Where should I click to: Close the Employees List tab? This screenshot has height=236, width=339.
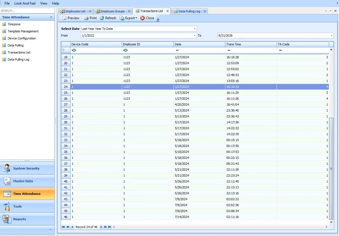click(x=90, y=11)
